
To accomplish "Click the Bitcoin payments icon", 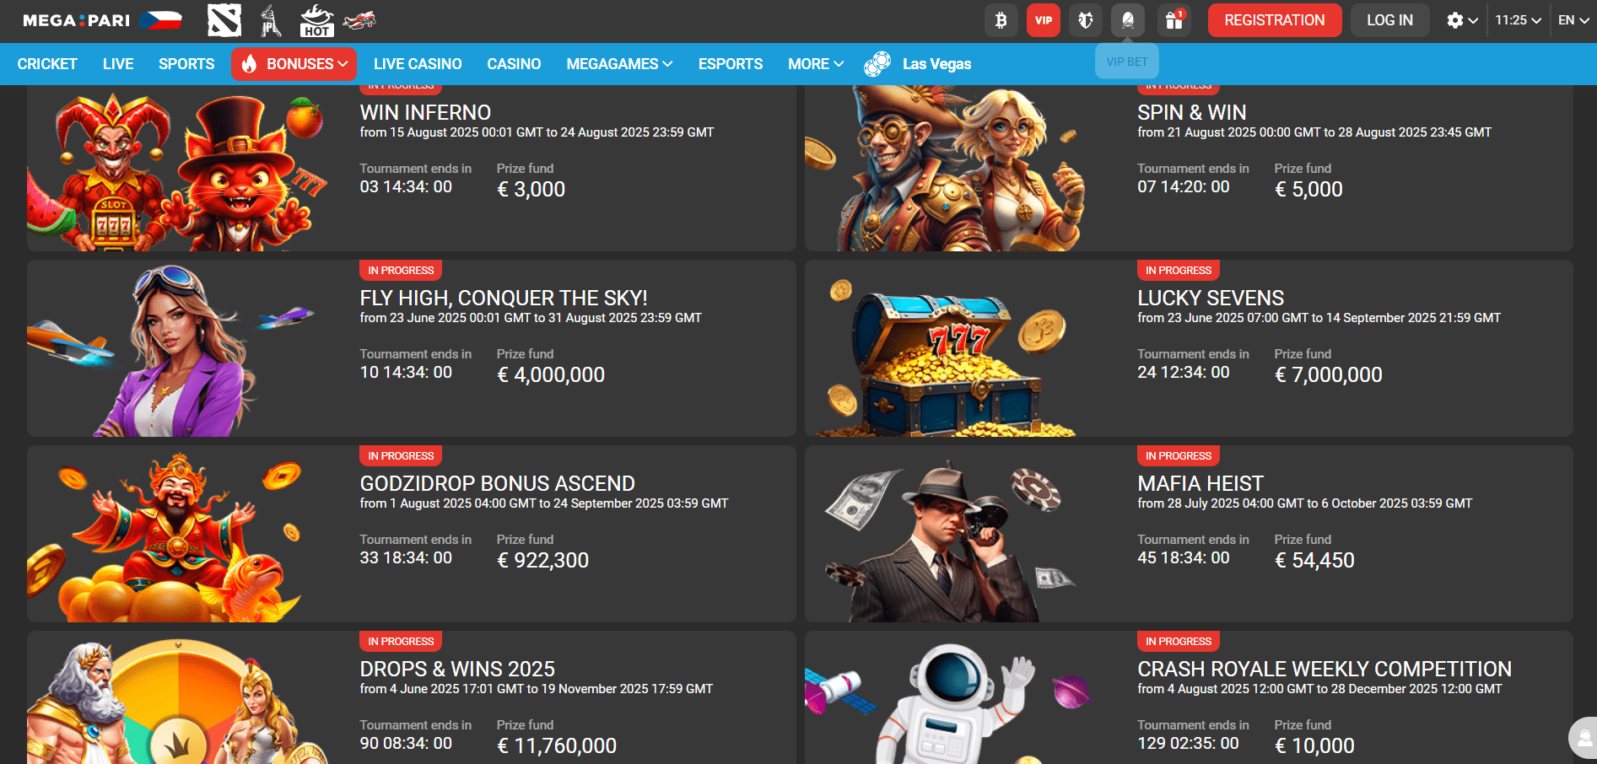I will coord(1001,20).
